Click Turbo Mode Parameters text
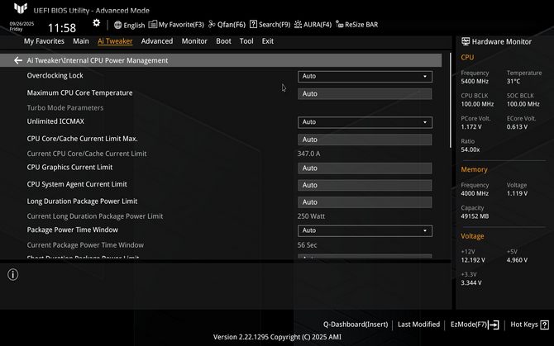This screenshot has width=554, height=346. tap(65, 108)
